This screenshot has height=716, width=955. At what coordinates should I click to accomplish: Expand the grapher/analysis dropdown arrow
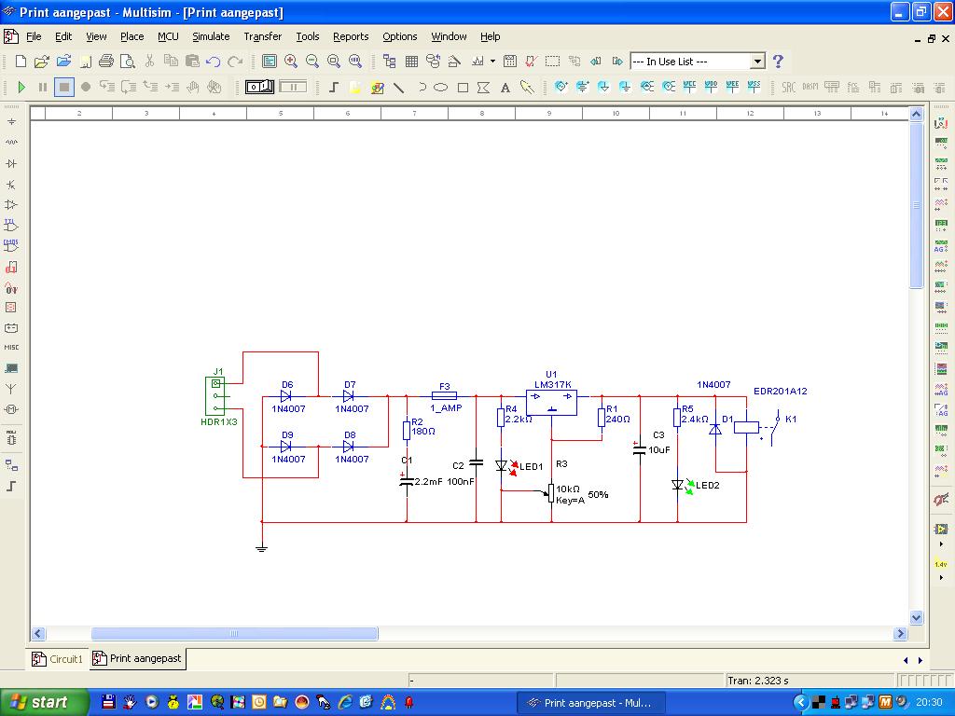(492, 62)
